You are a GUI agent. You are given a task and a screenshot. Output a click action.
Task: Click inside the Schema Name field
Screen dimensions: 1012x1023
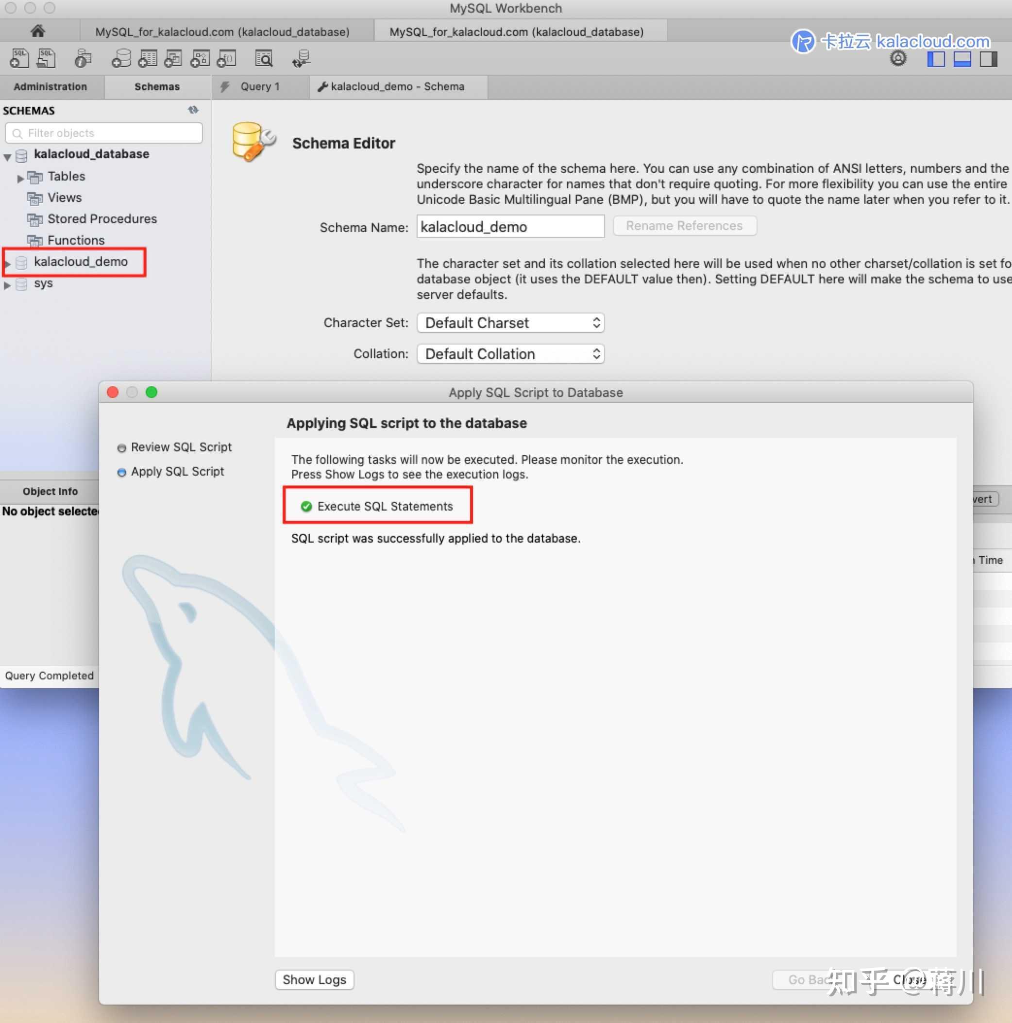click(x=510, y=227)
